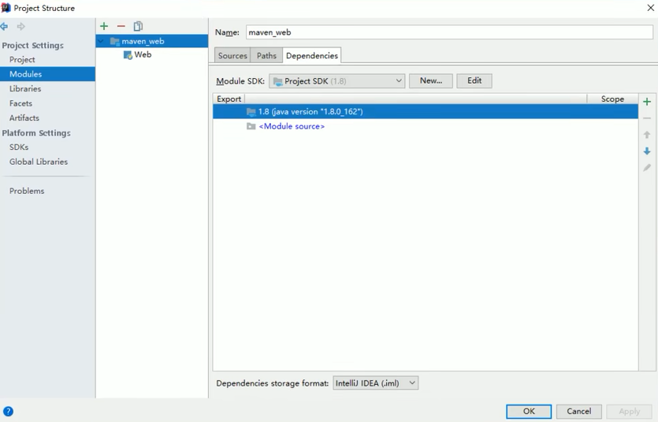The image size is (658, 422).
Task: Switch to the Sources tab
Action: pos(232,55)
